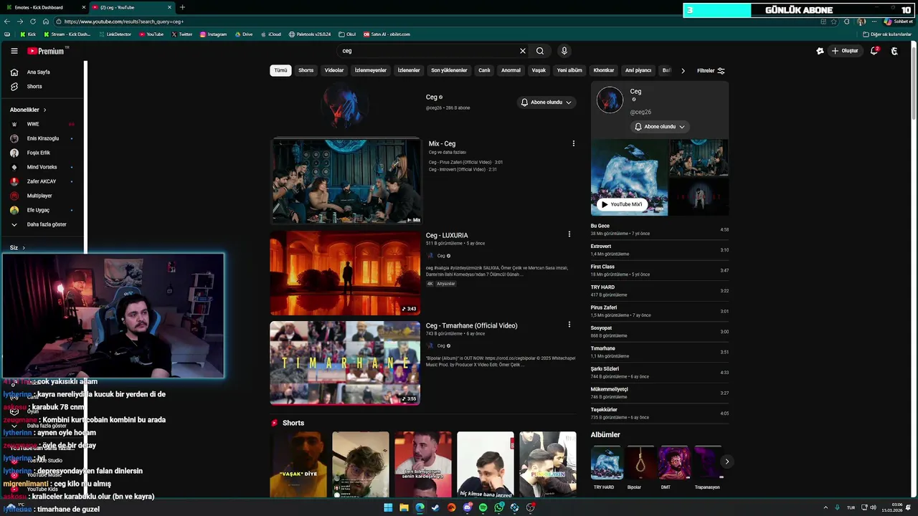Clear the search box with the X icon
The height and width of the screenshot is (516, 918).
click(523, 51)
